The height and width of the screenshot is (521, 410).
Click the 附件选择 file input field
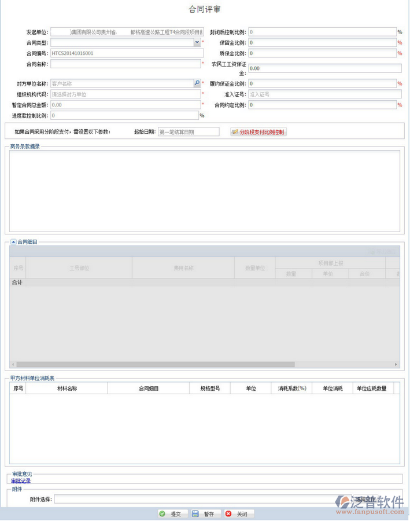tap(197, 499)
